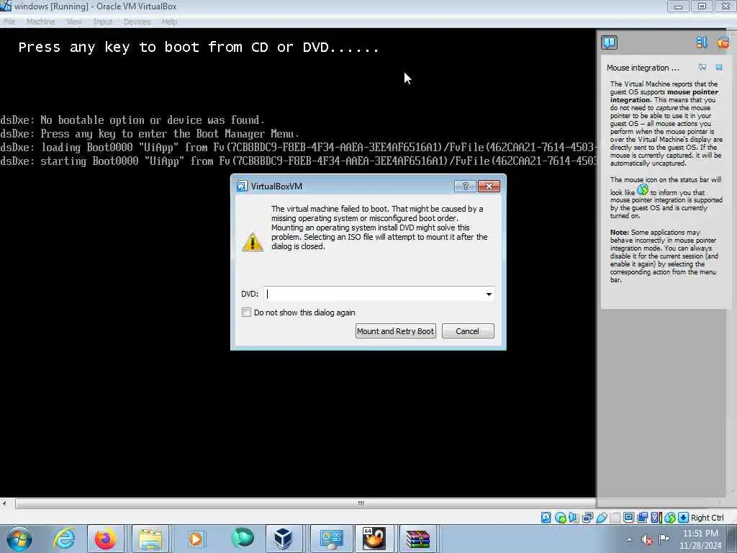This screenshot has width=737, height=553.
Task: Click the mouse integration status icon
Action: 670,518
